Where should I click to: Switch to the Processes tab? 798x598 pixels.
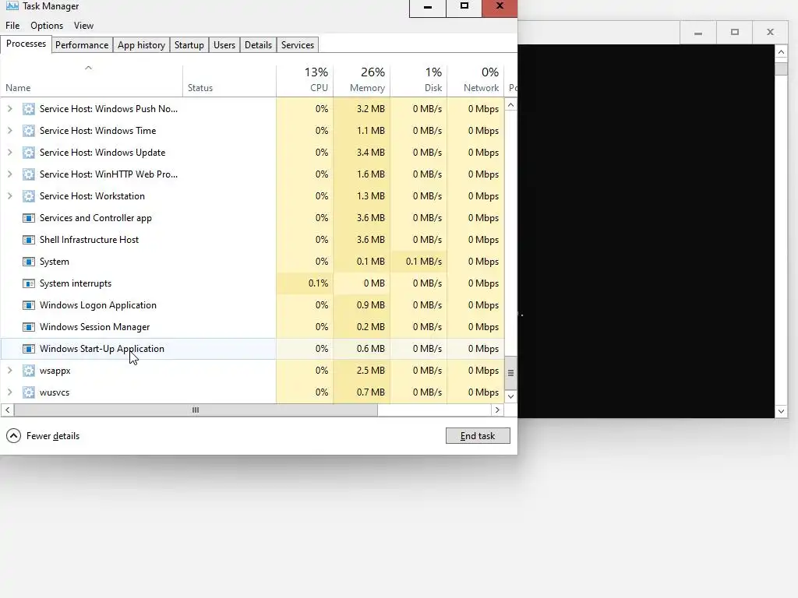click(26, 44)
